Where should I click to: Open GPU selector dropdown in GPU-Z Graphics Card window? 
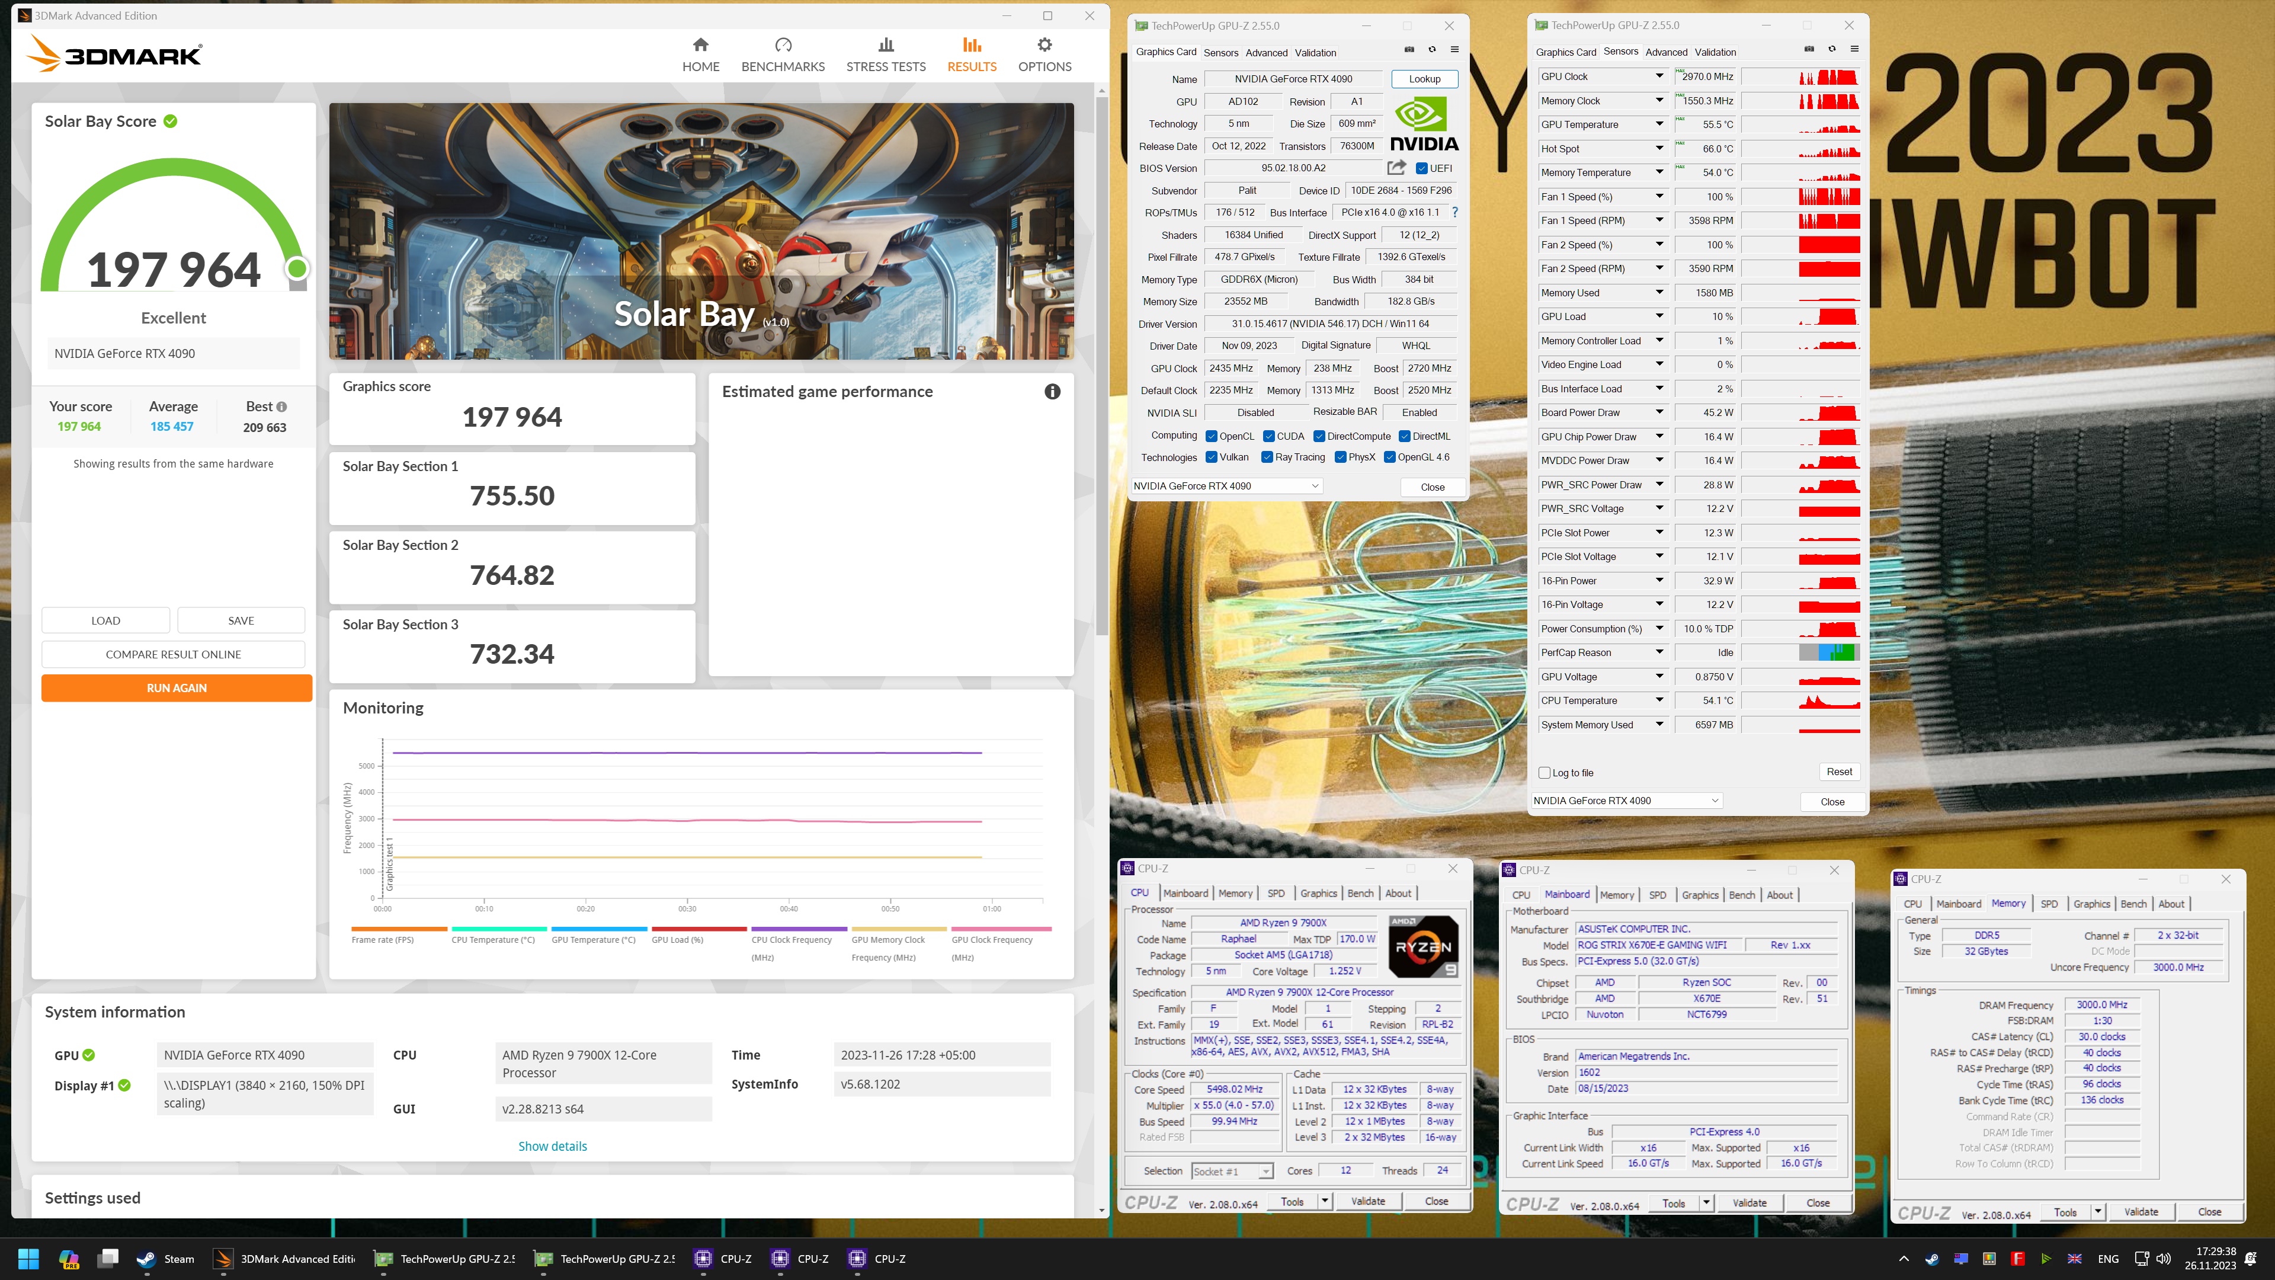pos(1227,486)
